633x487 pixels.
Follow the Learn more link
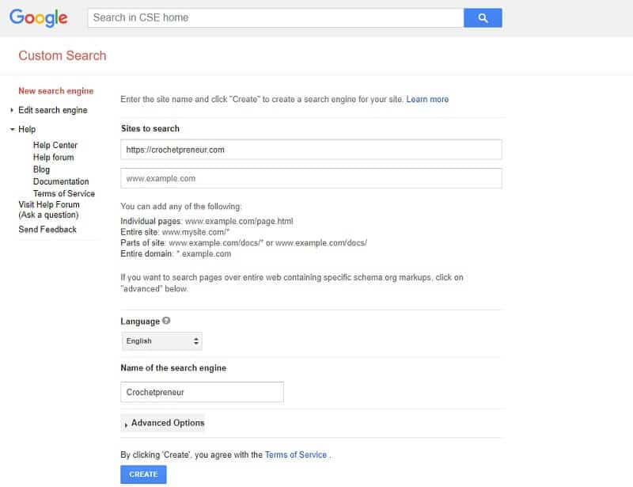pos(427,99)
